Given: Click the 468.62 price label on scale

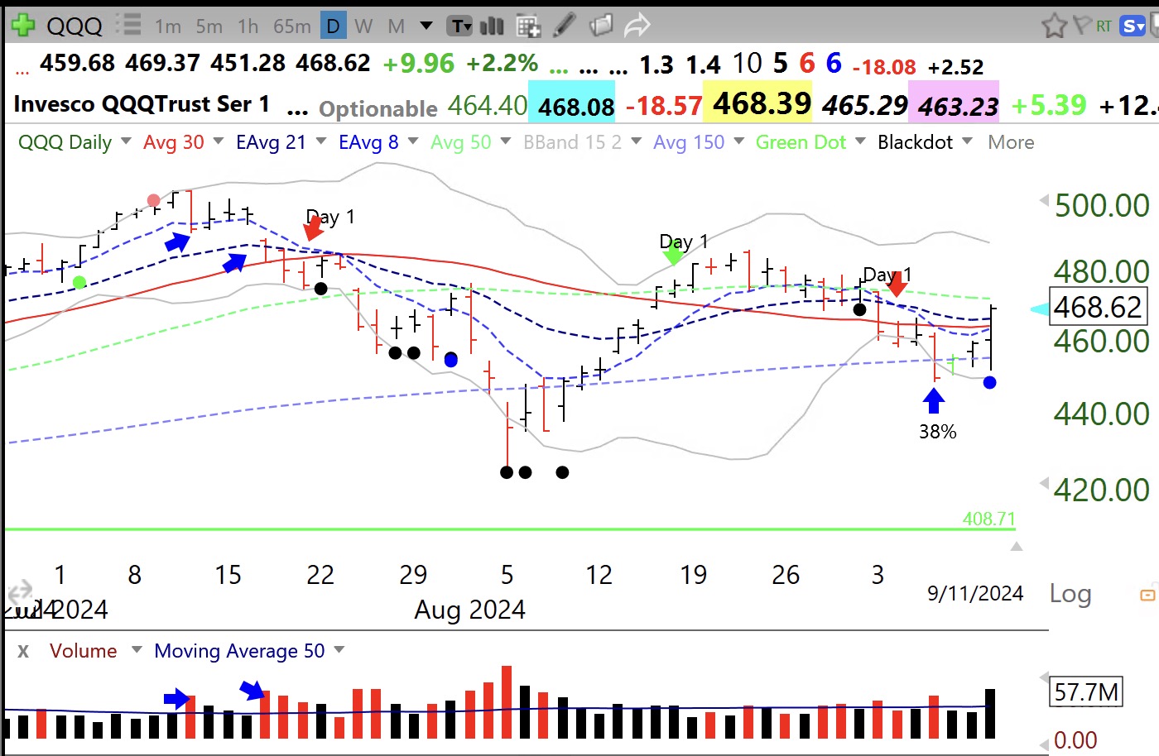Looking at the screenshot, I should click(x=1099, y=307).
